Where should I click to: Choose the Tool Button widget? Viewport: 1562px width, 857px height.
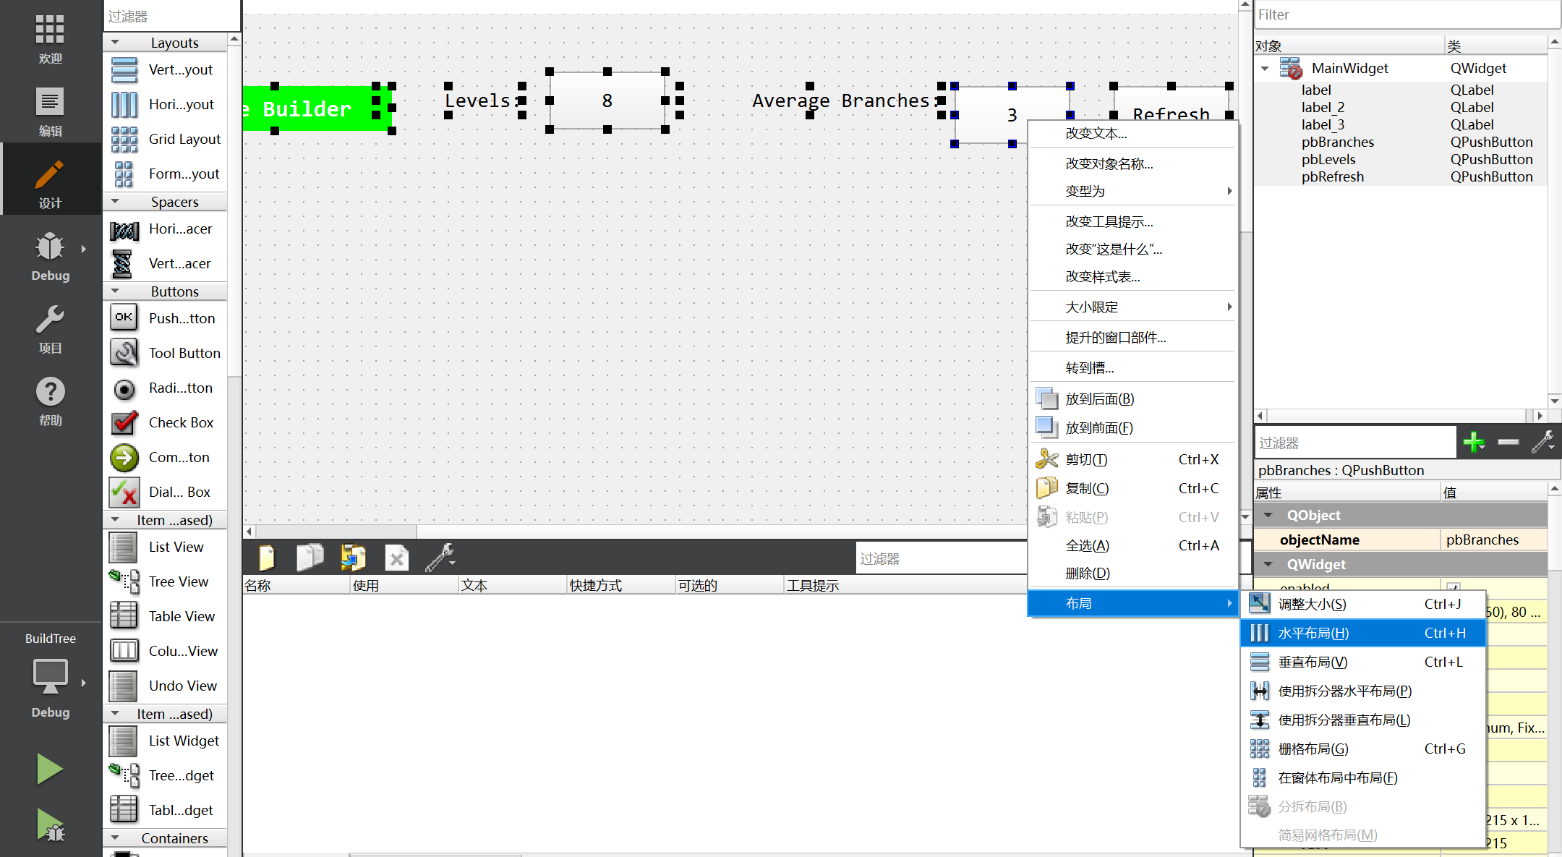(x=166, y=353)
